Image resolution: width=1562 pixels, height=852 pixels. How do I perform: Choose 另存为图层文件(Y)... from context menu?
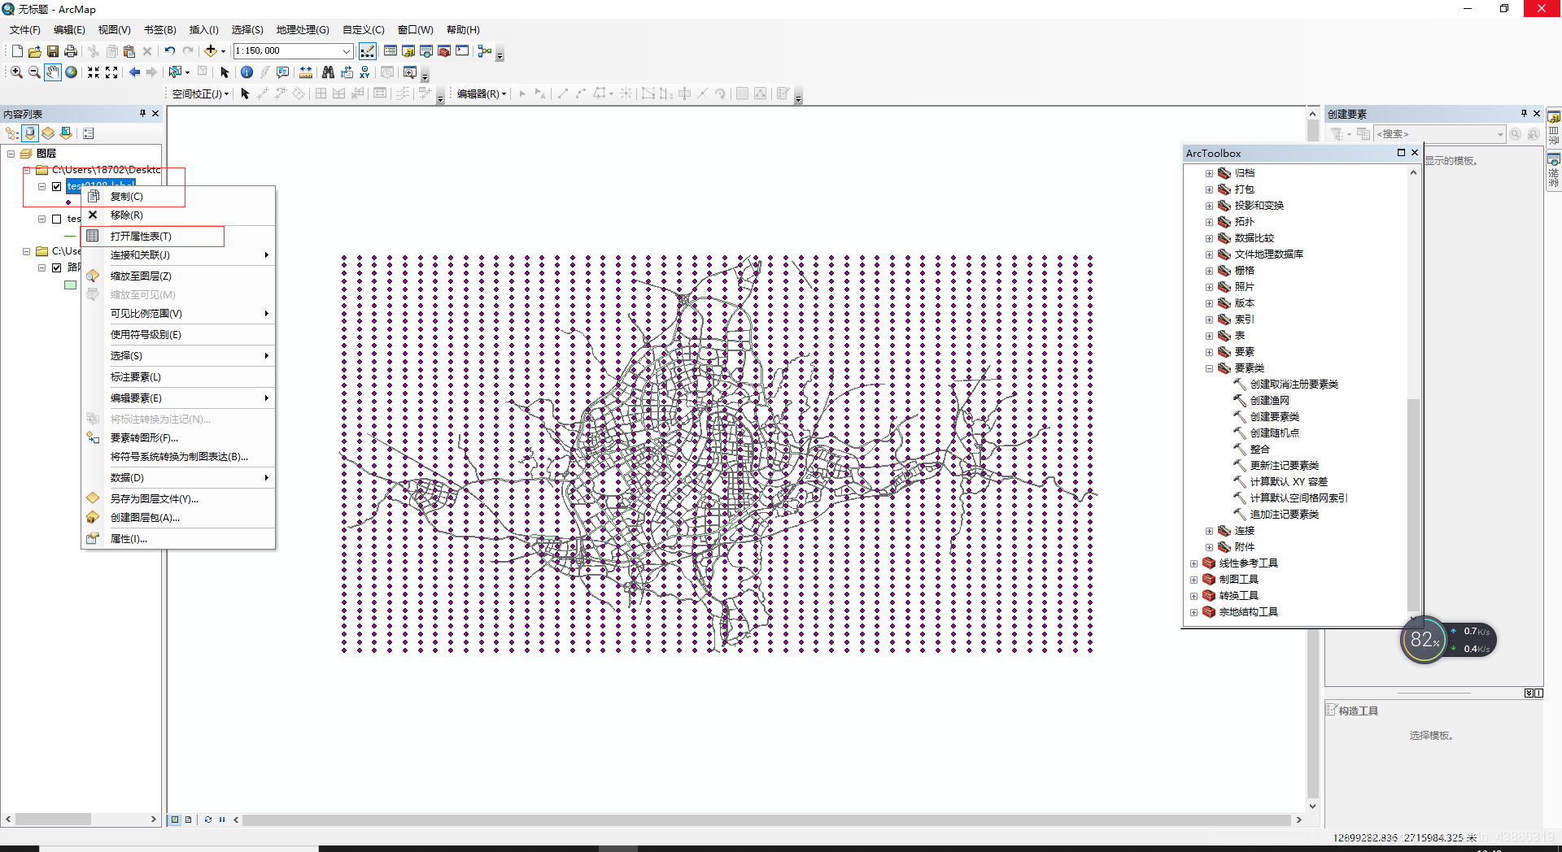(178, 499)
